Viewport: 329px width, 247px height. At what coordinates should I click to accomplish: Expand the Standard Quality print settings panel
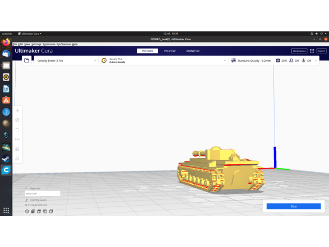click(251, 61)
